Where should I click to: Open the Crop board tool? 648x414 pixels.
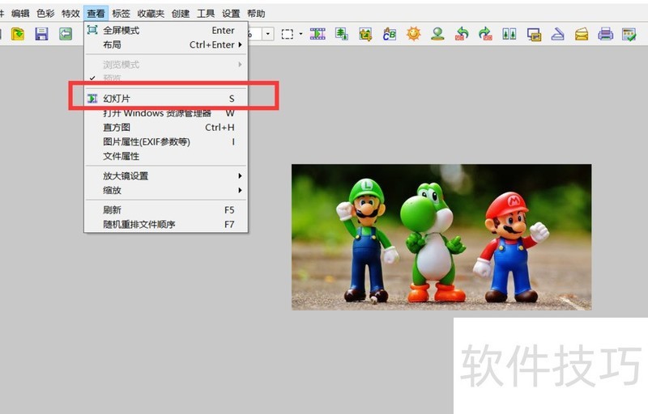[365, 34]
